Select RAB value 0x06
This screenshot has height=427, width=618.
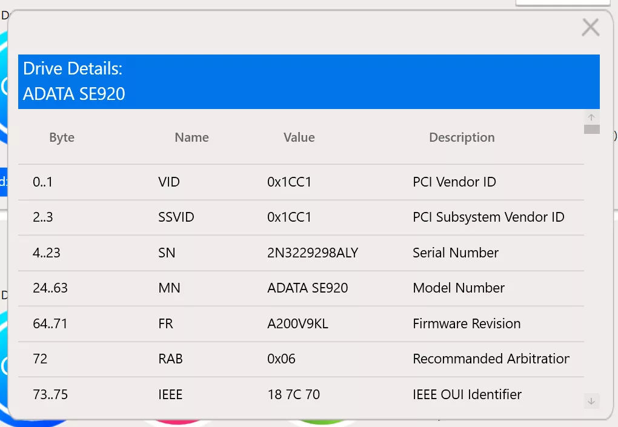[x=281, y=359]
